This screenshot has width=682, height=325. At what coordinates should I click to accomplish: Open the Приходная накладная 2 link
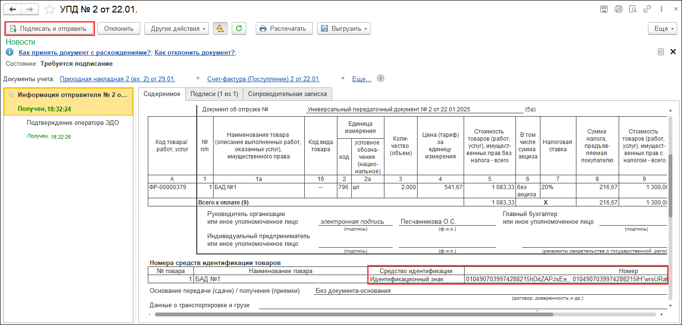tap(118, 79)
